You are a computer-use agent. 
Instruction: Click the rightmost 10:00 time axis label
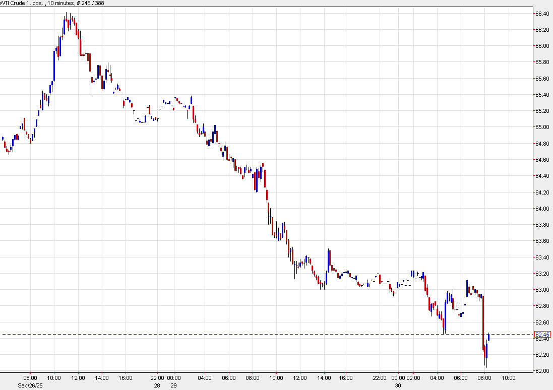[x=508, y=377]
